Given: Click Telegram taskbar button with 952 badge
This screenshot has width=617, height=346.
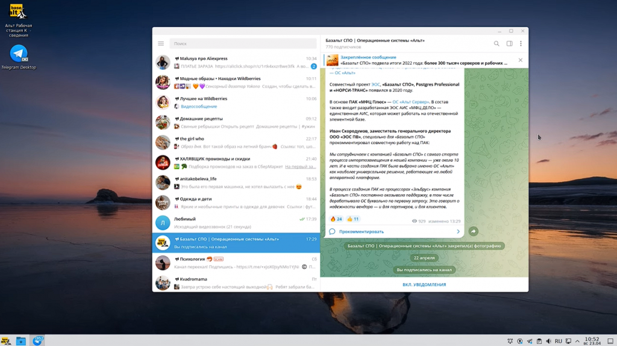Looking at the screenshot, I should tap(38, 341).
